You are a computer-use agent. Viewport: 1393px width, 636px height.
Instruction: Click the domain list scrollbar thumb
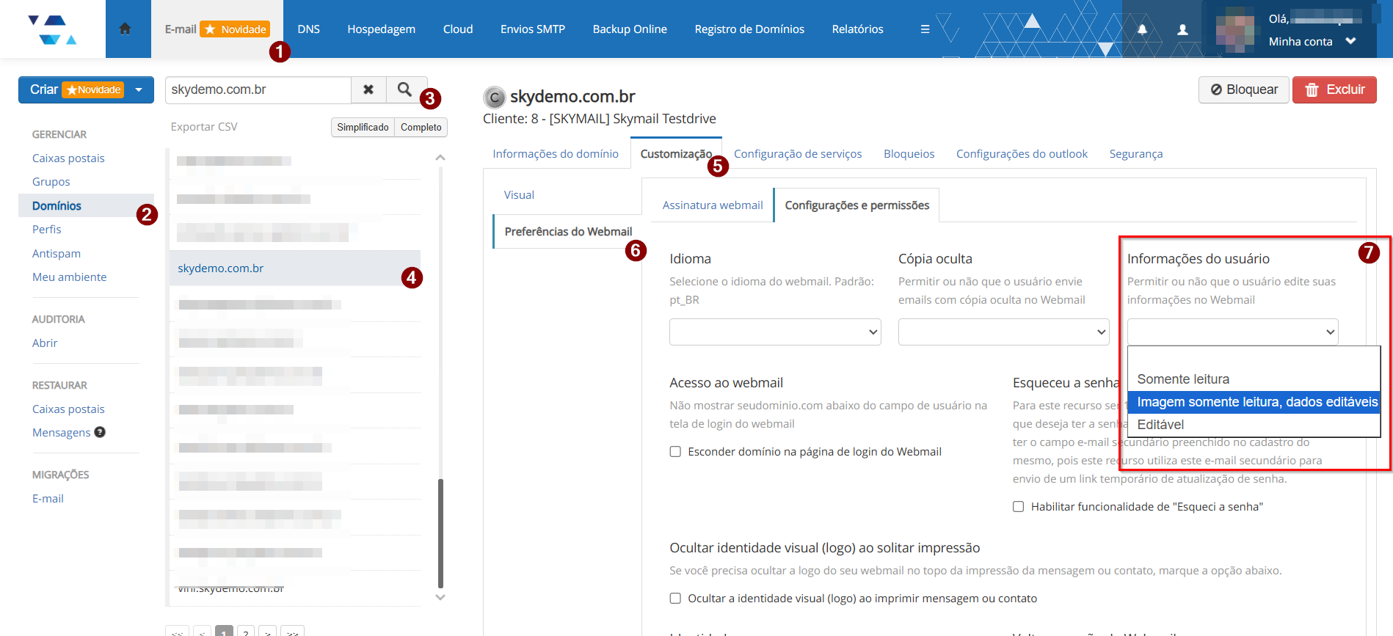tap(440, 533)
